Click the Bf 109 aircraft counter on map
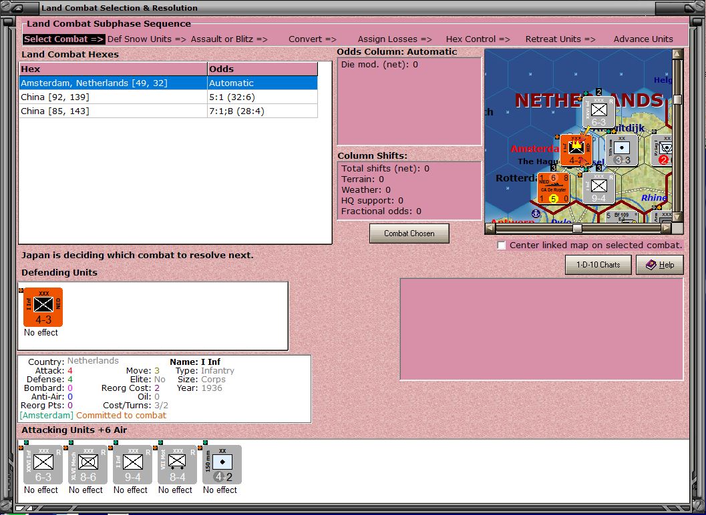This screenshot has height=515, width=706. point(621,217)
